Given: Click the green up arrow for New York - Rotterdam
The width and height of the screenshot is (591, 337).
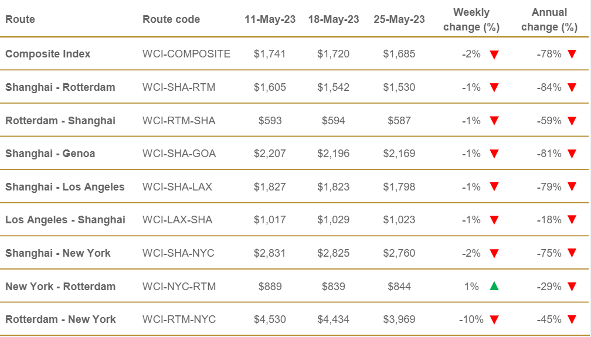Looking at the screenshot, I should click(494, 287).
